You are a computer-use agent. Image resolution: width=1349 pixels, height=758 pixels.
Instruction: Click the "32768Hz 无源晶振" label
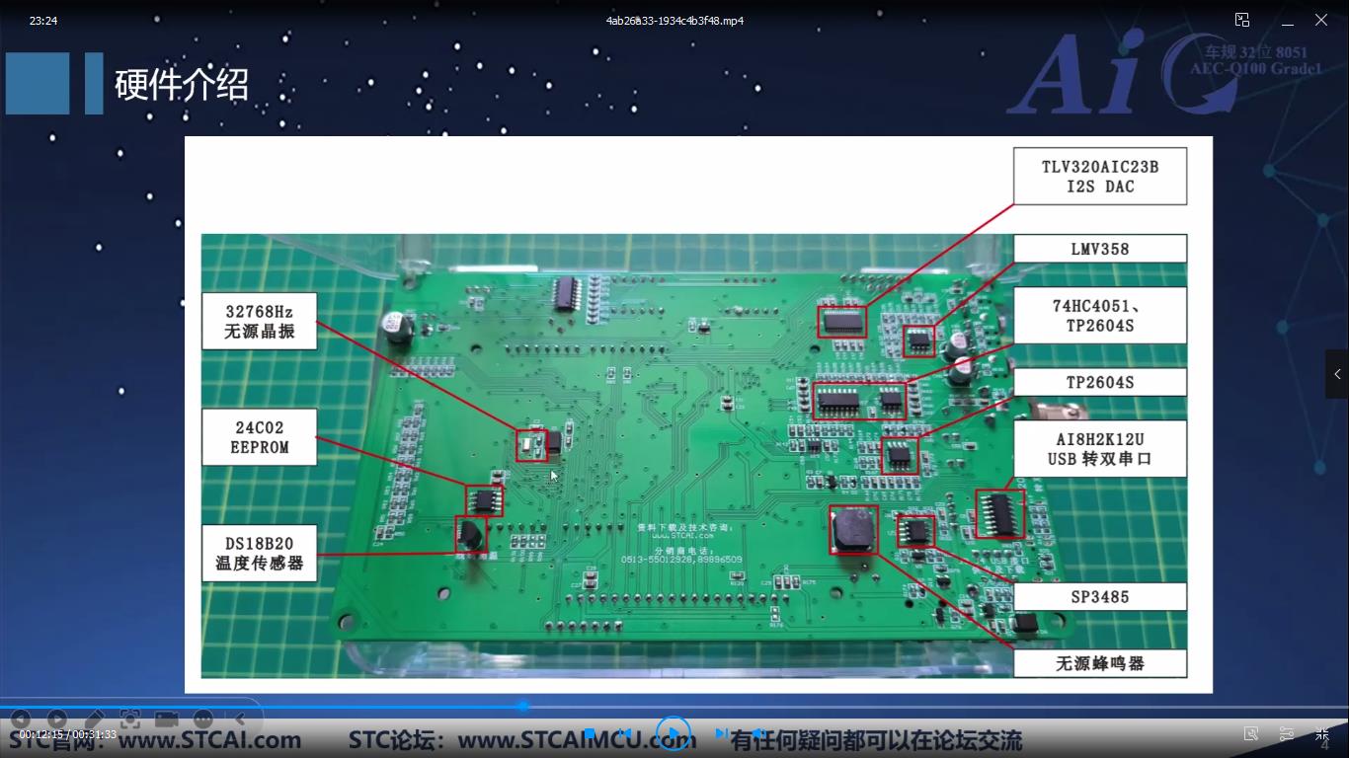coord(260,322)
